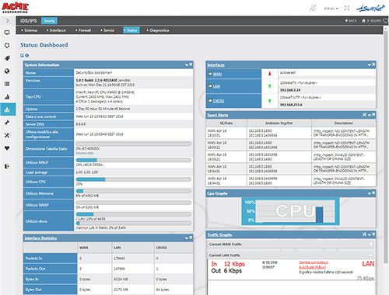Screen dimensions: 389x295
Task: Click the Snort Alerts panel title link
Action: click(218, 115)
